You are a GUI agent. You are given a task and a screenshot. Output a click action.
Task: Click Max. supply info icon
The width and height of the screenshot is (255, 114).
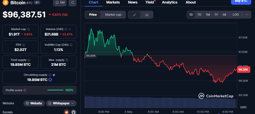67,60
